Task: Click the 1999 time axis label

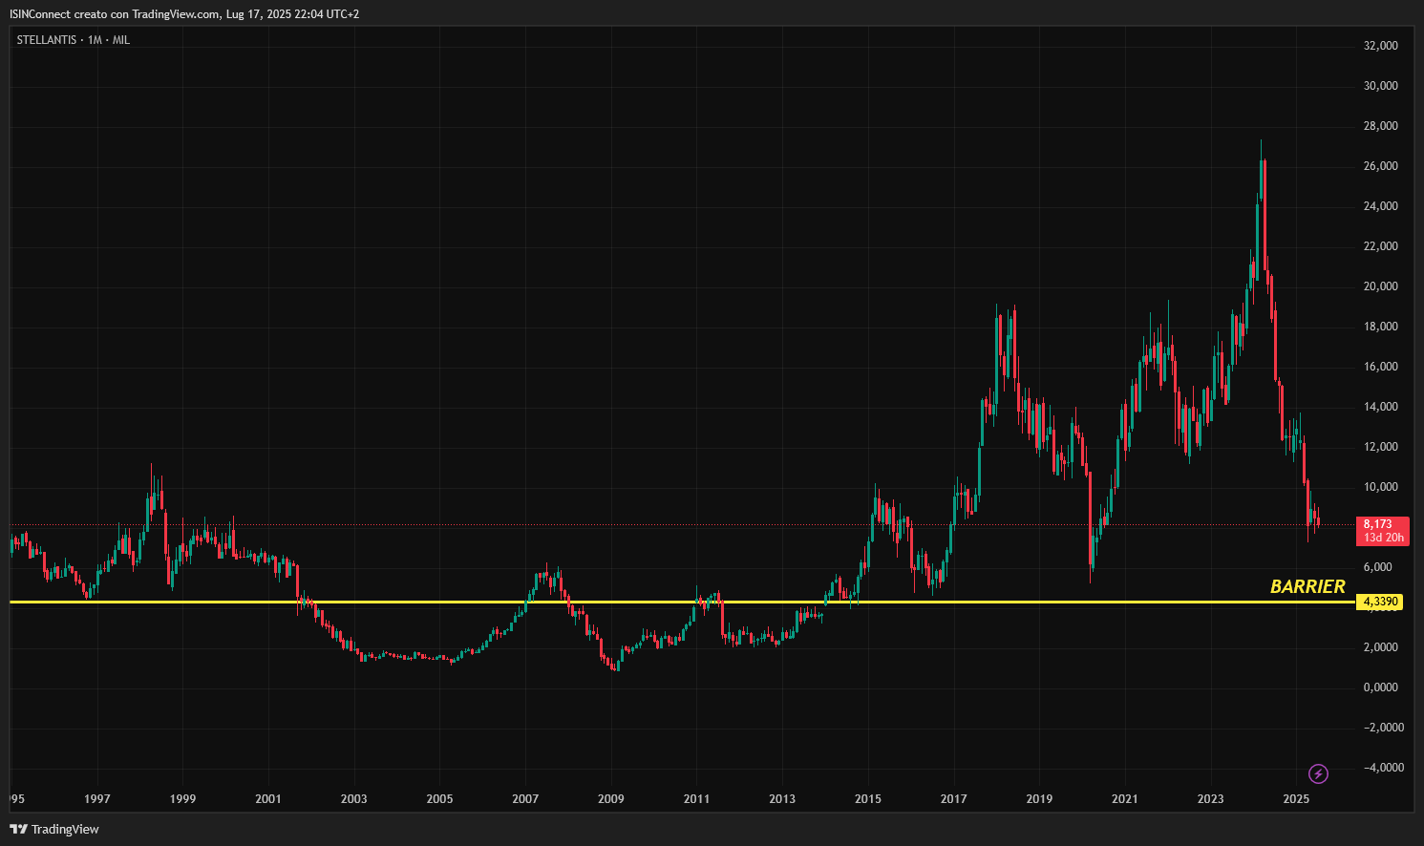Action: [183, 799]
